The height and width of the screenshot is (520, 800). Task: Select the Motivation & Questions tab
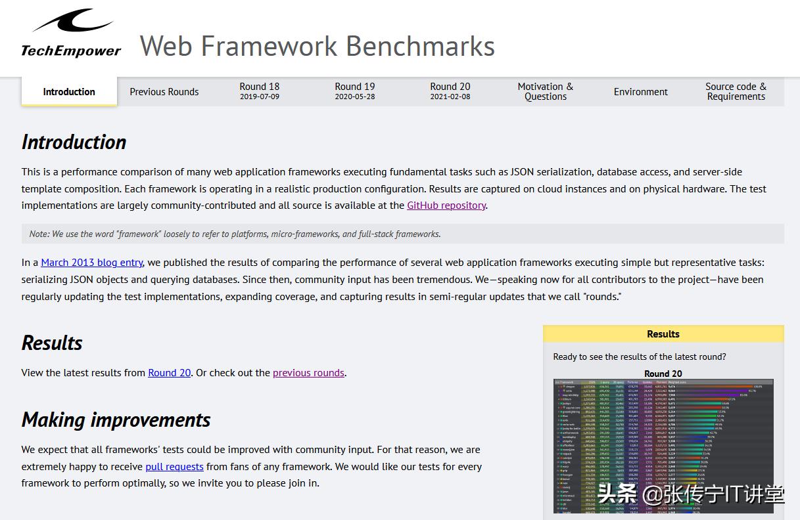(x=545, y=91)
